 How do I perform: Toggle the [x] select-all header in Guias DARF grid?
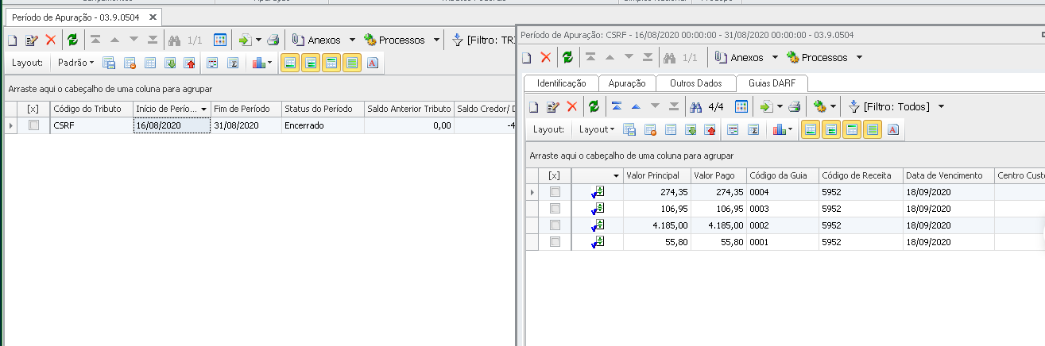(x=555, y=175)
